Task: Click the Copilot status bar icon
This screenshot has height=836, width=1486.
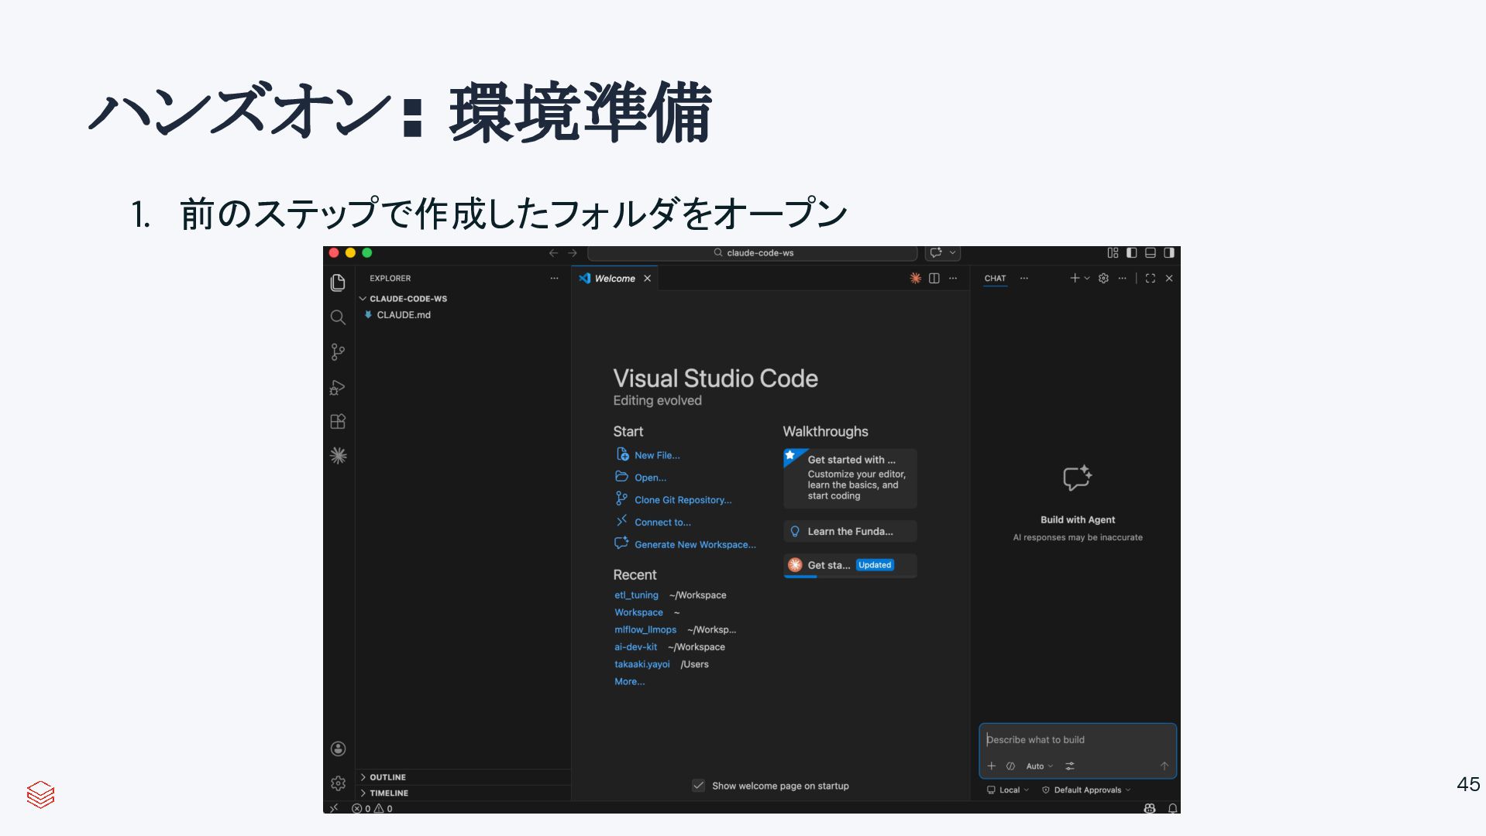Action: (x=1150, y=808)
